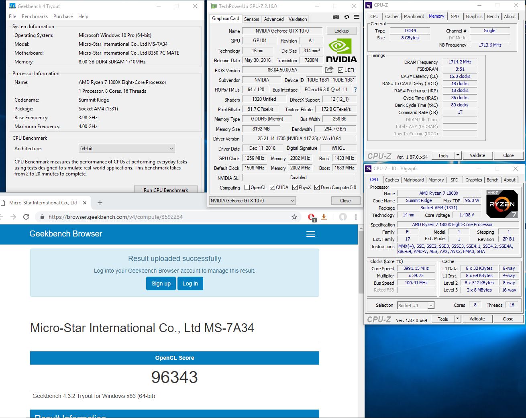Toggle the CUDA computing checkbox
The height and width of the screenshot is (418, 526).
coord(273,188)
